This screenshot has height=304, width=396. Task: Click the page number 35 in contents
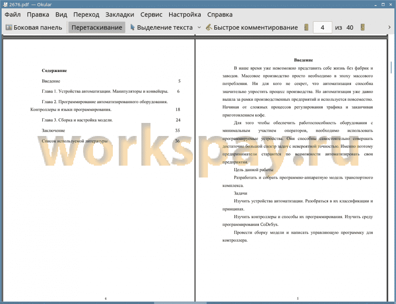[x=177, y=130]
